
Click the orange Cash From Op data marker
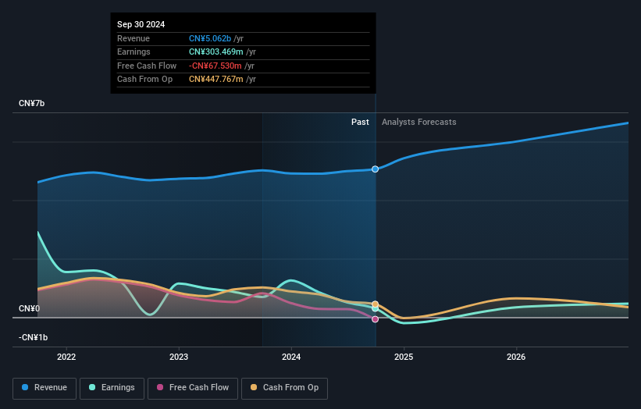pos(375,304)
